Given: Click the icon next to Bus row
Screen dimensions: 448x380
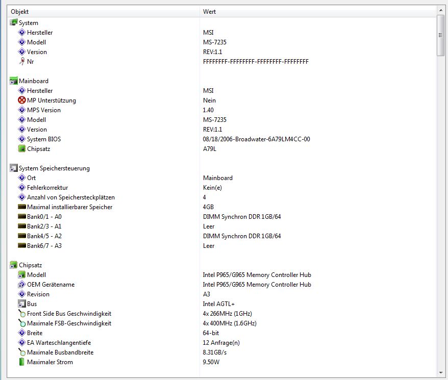Looking at the screenshot, I should click(22, 303).
